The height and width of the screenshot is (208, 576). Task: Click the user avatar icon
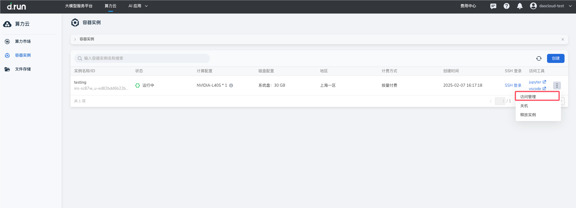click(x=533, y=6)
